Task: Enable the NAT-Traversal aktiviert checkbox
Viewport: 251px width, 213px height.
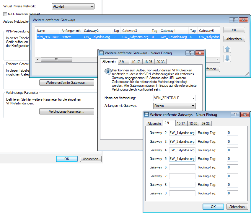Action: 5,14
